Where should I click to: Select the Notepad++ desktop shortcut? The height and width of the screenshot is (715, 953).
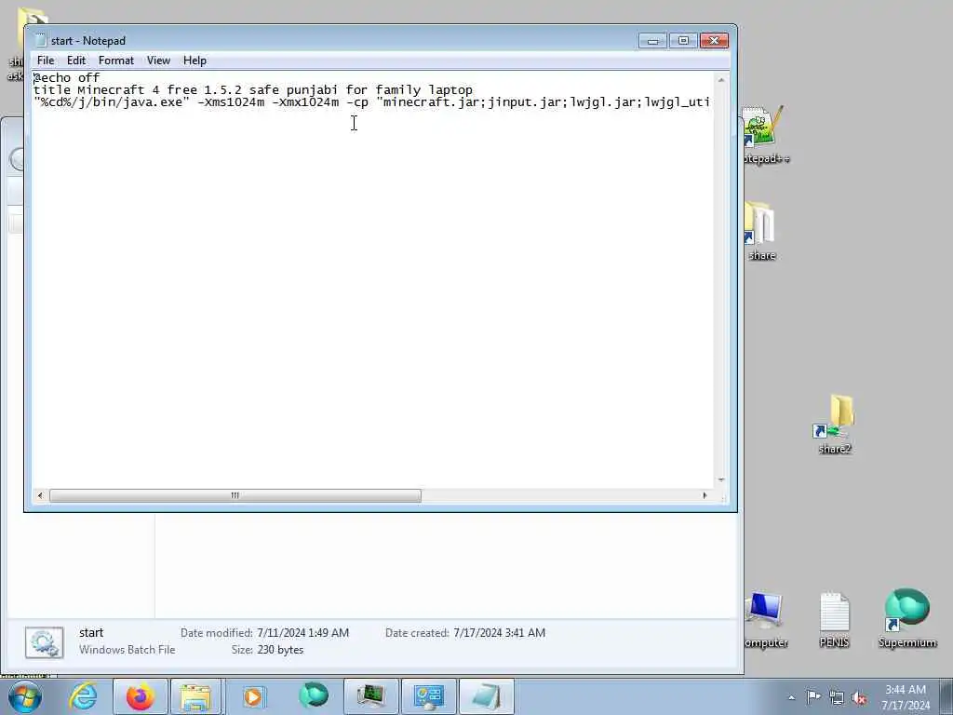click(x=765, y=135)
